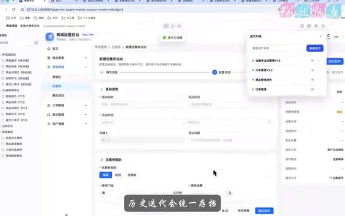Click the 商品管理 sidebar icon
Screen dimensions: 345x216
coord(49,58)
